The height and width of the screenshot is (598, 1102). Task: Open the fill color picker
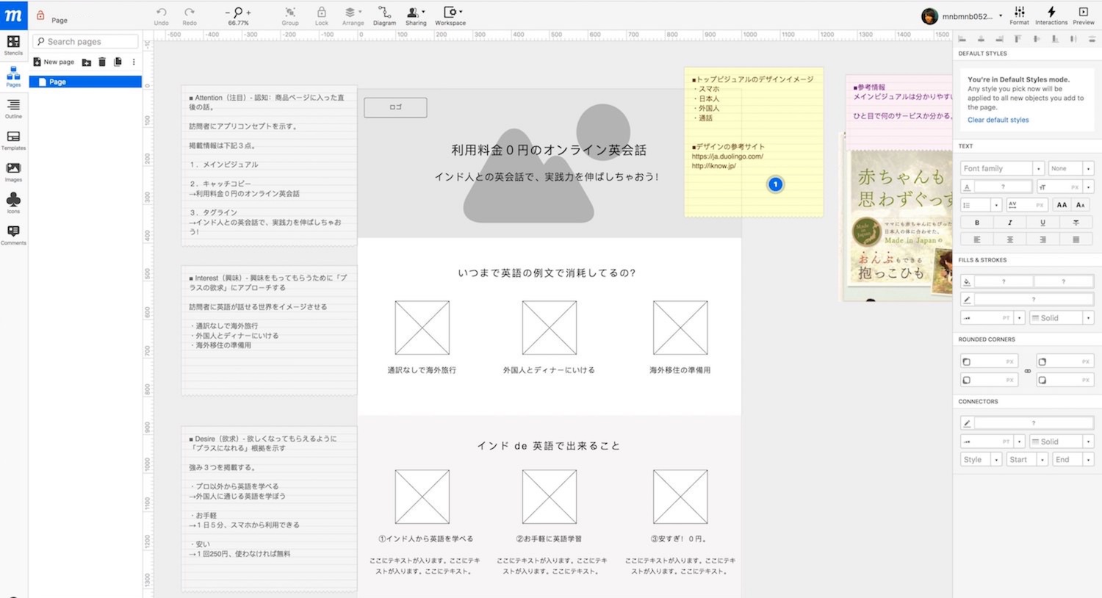967,281
